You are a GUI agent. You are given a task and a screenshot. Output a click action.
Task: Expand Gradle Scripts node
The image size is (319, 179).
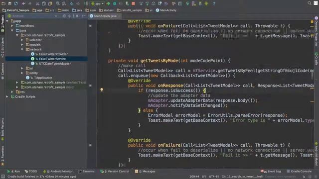tap(7, 96)
